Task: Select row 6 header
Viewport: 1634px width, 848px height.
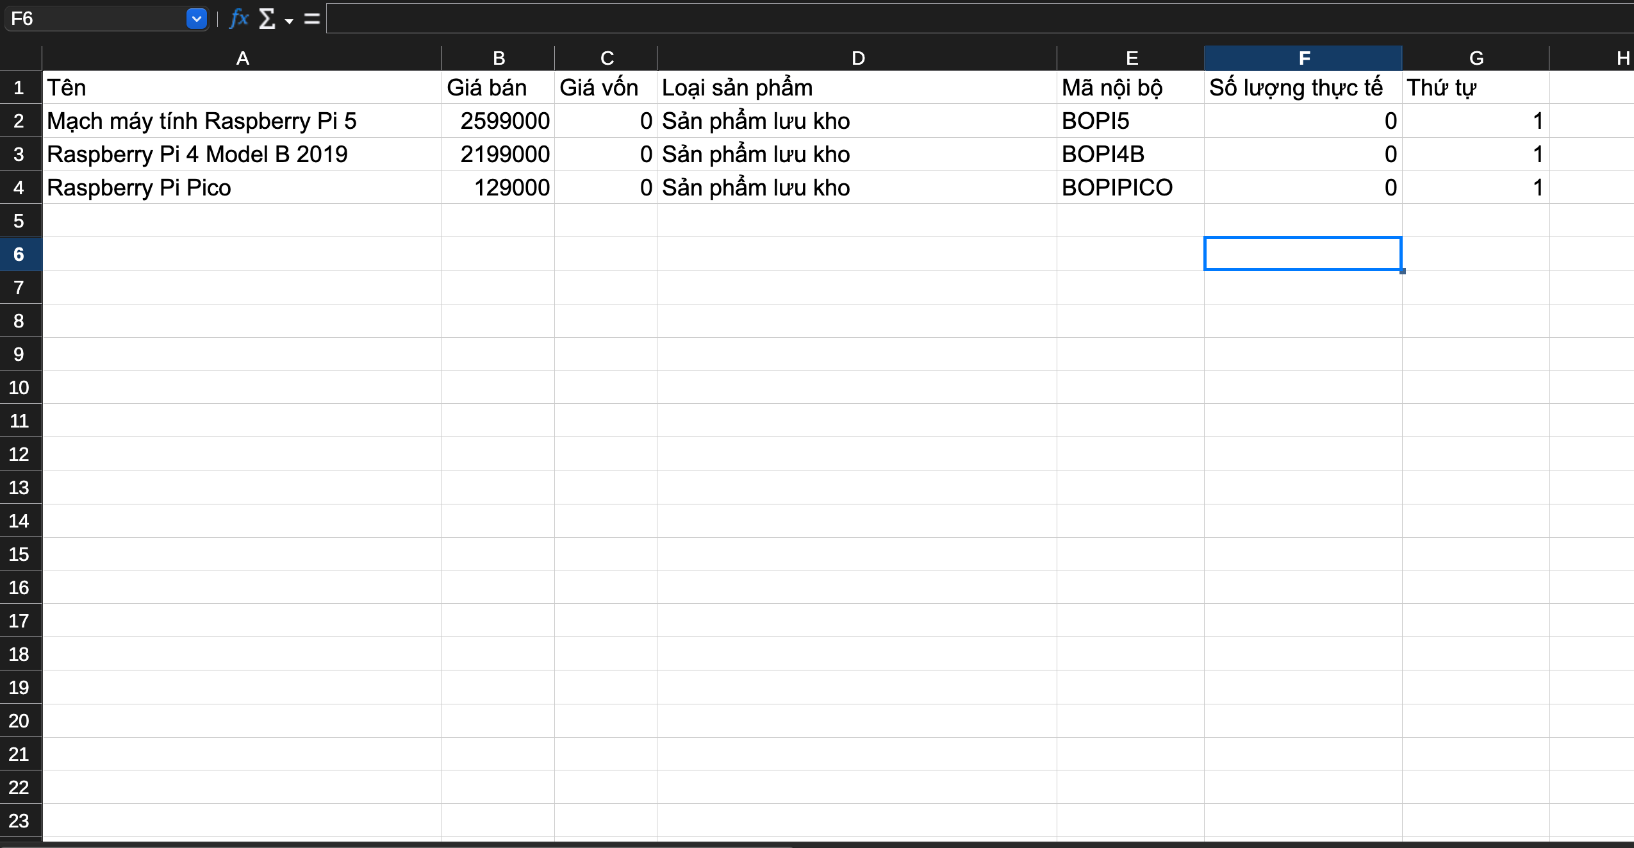Action: click(19, 254)
